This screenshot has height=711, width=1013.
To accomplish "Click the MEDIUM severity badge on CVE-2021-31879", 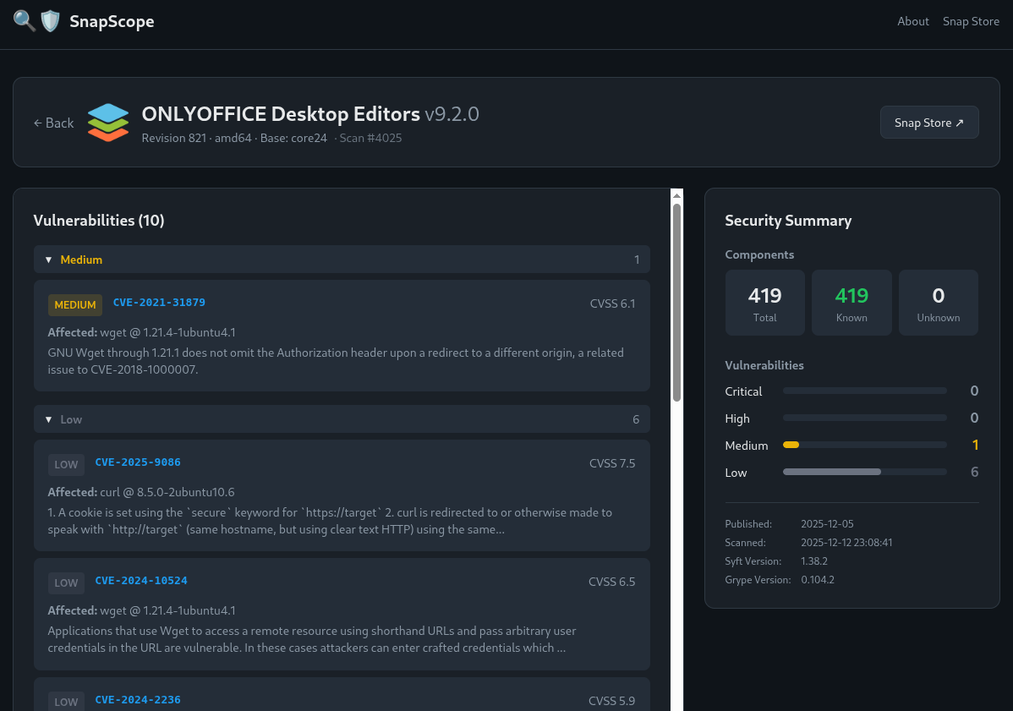I will tap(74, 304).
